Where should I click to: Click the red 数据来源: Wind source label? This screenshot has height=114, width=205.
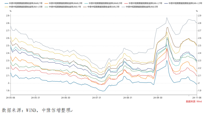point(194,101)
